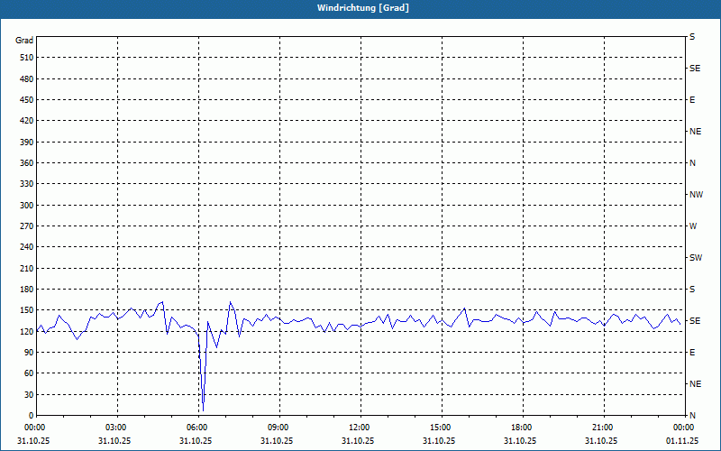
Task: Select the 210 degree axis label
Action: point(27,268)
